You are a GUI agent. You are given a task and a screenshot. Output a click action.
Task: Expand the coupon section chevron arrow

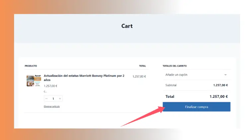[x=225, y=75]
